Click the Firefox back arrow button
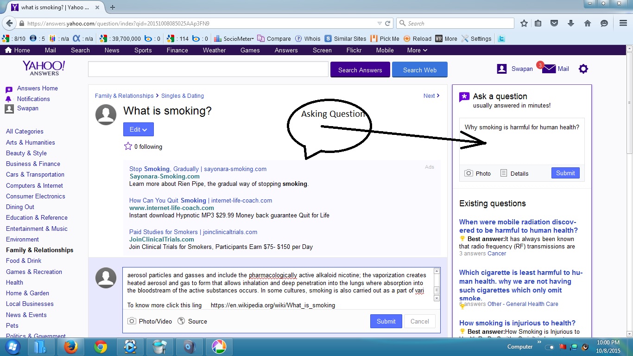This screenshot has width=633, height=356. [x=9, y=23]
